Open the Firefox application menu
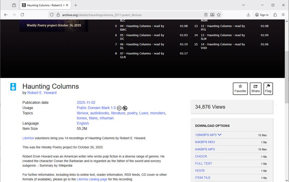 (283, 15)
